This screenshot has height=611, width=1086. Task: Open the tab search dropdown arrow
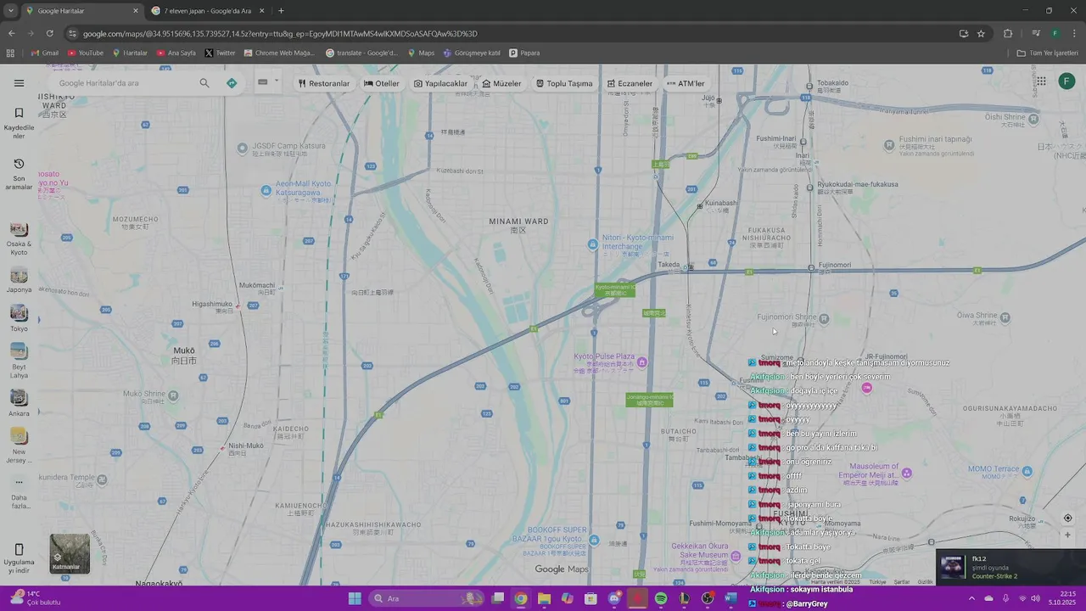[10, 11]
